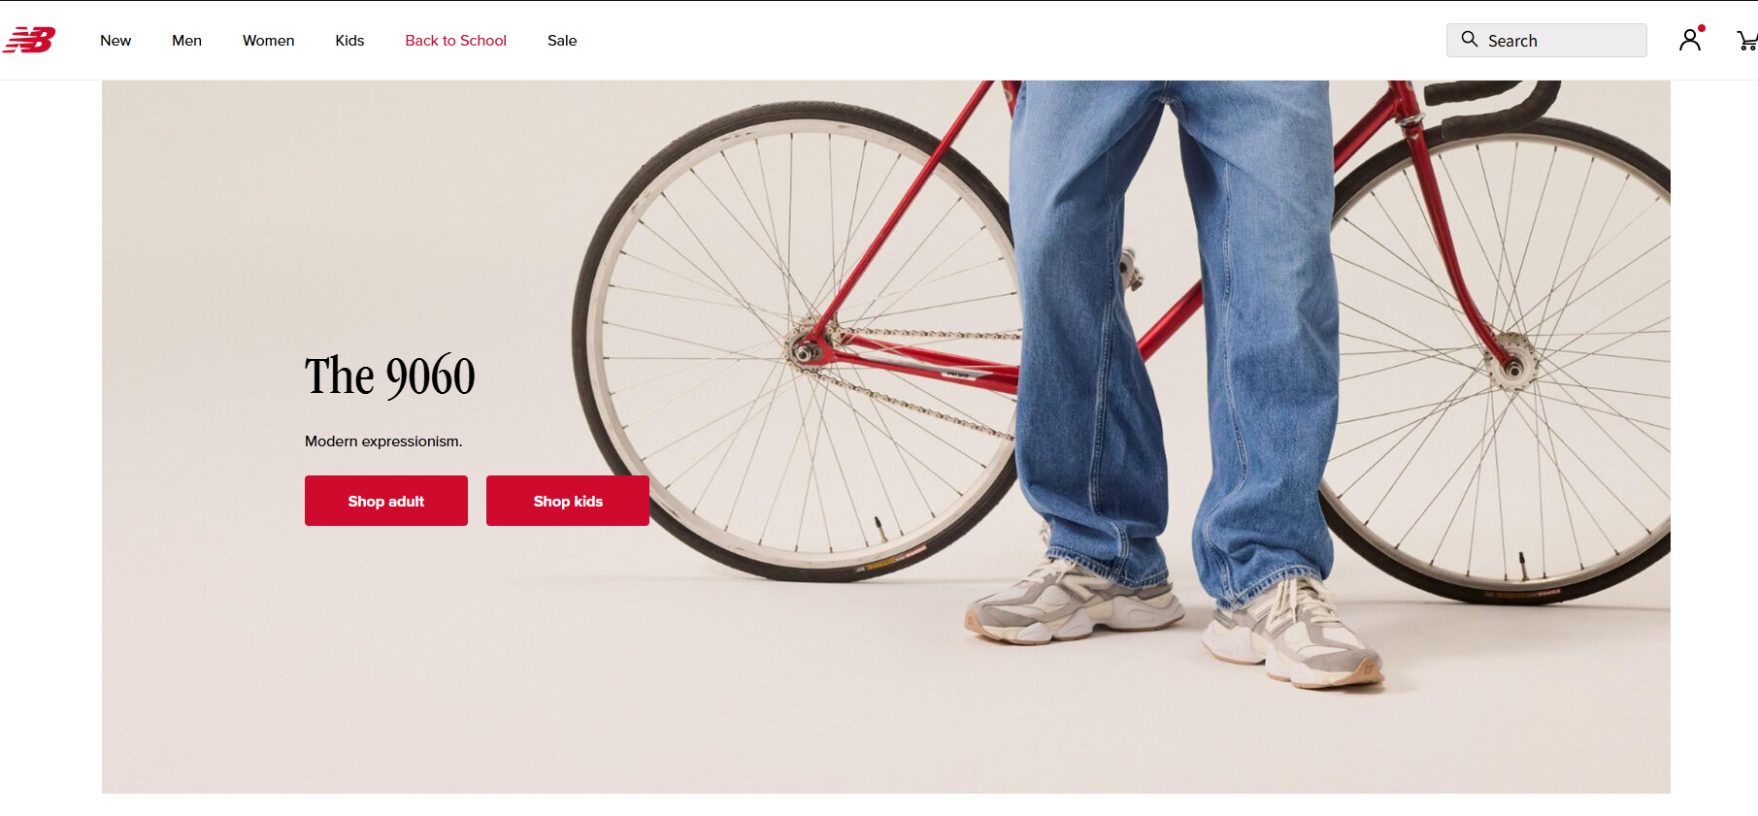This screenshot has height=816, width=1758.
Task: Click The 9060 headline
Action: coord(390,376)
